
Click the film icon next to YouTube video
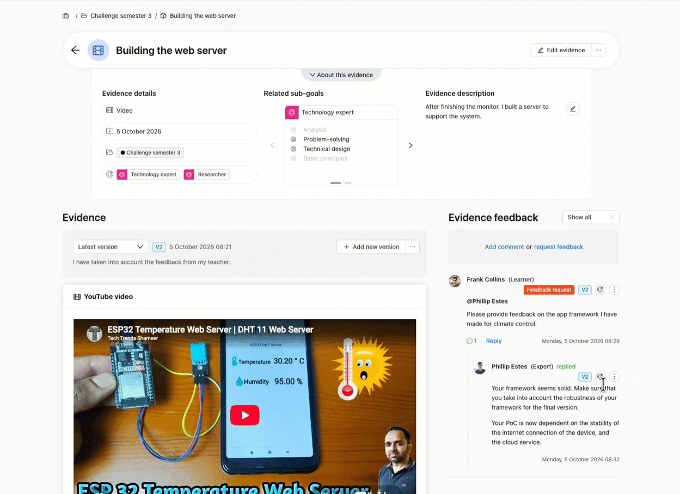[77, 297]
